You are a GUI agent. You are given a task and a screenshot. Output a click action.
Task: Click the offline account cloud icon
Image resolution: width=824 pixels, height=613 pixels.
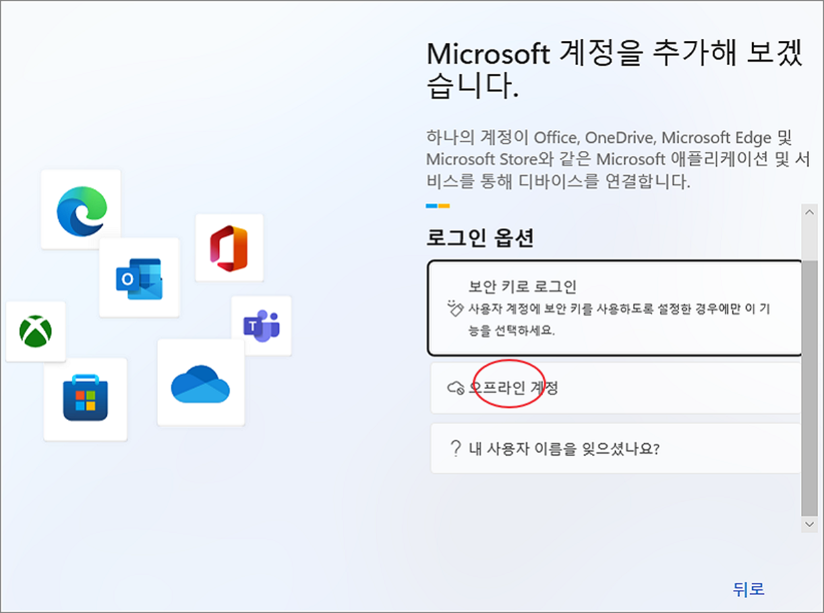point(456,388)
